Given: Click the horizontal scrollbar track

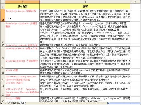Looking at the screenshot, I should (x=125, y=103).
